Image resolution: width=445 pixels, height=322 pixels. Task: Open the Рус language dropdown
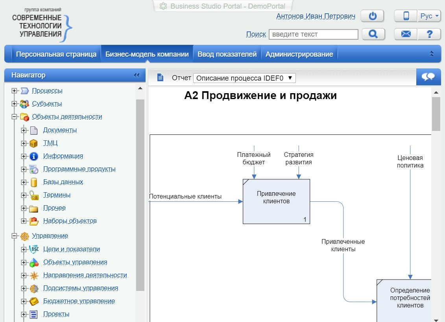click(428, 16)
